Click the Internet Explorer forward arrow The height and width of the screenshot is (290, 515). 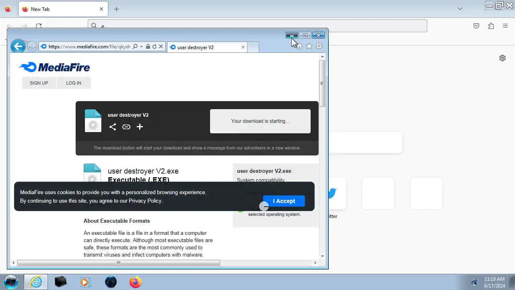[x=32, y=46]
